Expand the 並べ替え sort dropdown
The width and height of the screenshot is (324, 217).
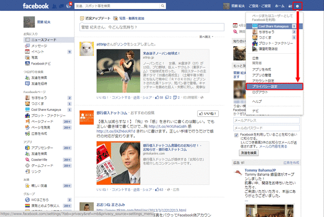[x=206, y=37]
